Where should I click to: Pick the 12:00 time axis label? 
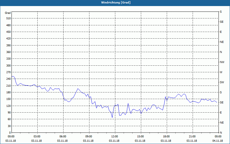(115, 137)
